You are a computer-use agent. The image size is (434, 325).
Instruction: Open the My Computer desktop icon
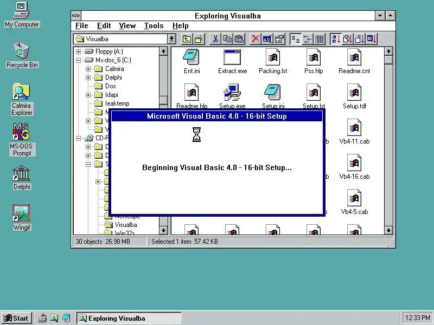[22, 15]
